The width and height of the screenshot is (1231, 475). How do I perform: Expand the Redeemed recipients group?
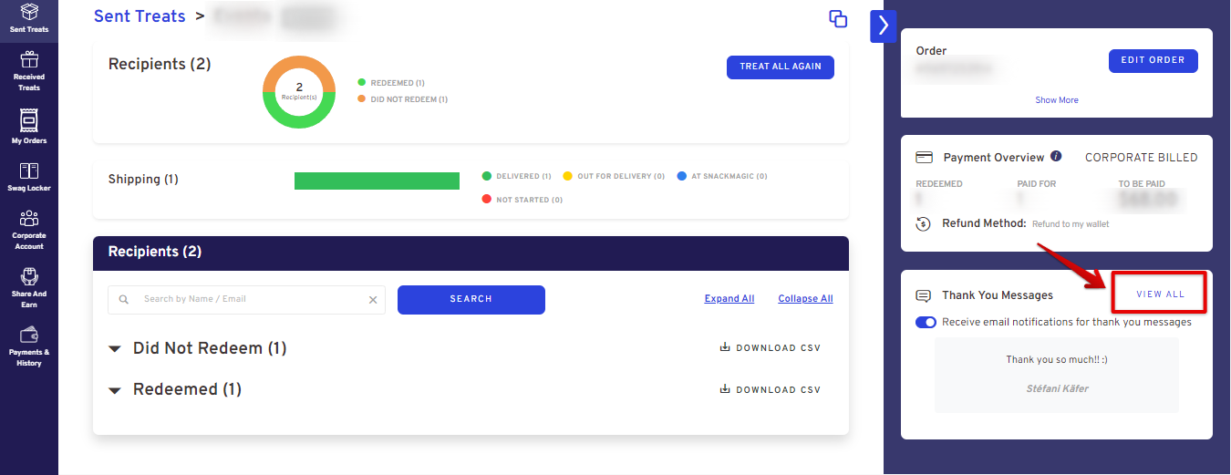tap(115, 390)
